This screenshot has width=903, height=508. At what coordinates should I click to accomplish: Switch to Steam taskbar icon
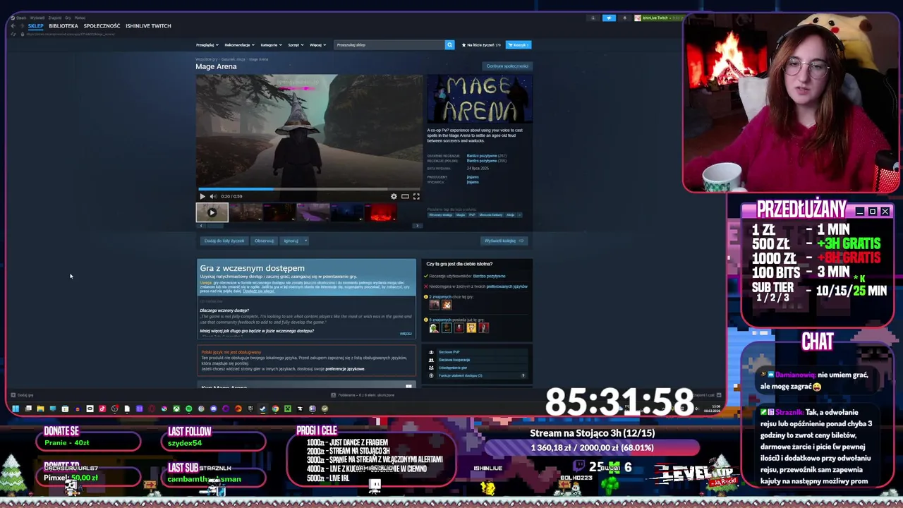point(262,409)
